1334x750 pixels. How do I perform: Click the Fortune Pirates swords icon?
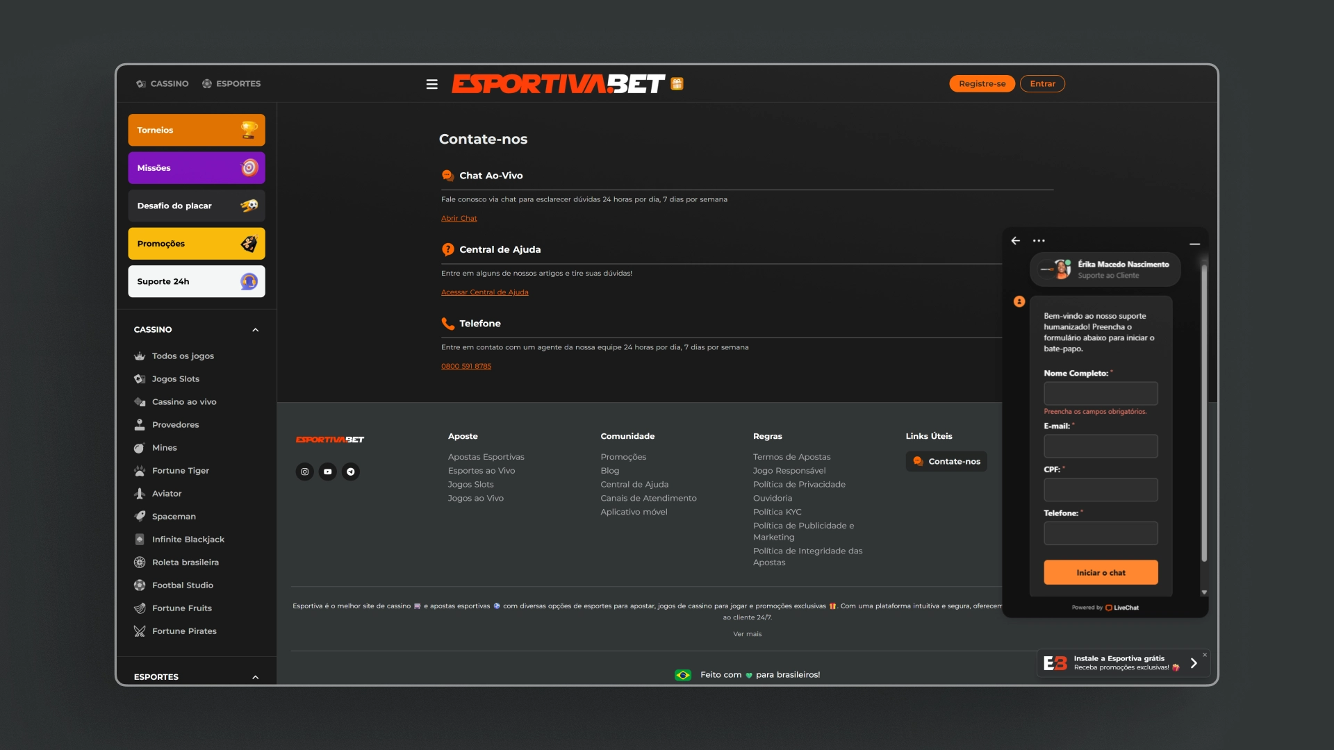tap(140, 631)
